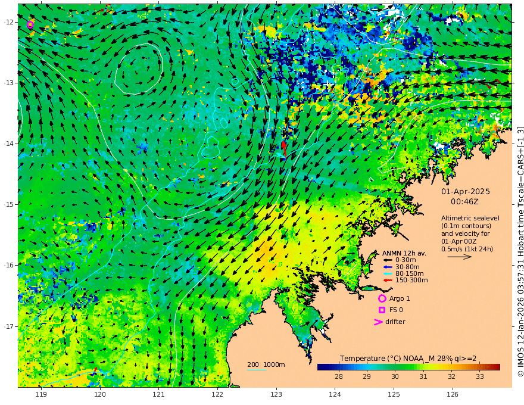Image resolution: width=524 pixels, height=405 pixels.
Task: Click the cyan 200m isobath legend line
Action: click(x=257, y=370)
